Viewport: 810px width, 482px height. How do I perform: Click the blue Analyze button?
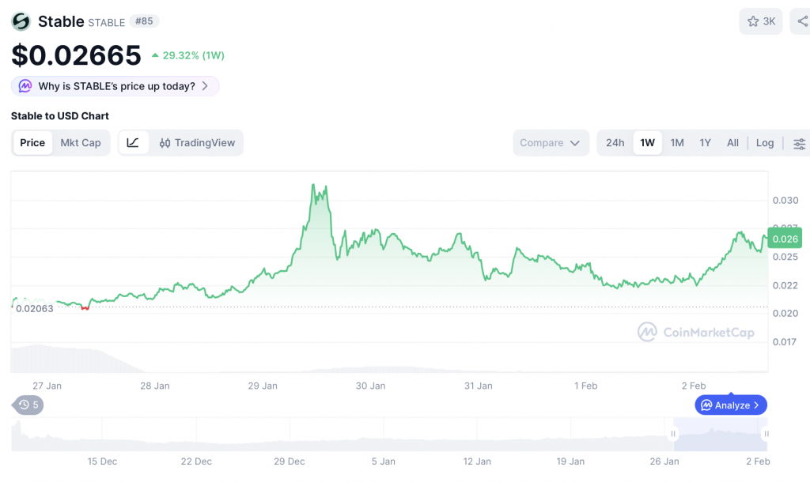tap(731, 405)
